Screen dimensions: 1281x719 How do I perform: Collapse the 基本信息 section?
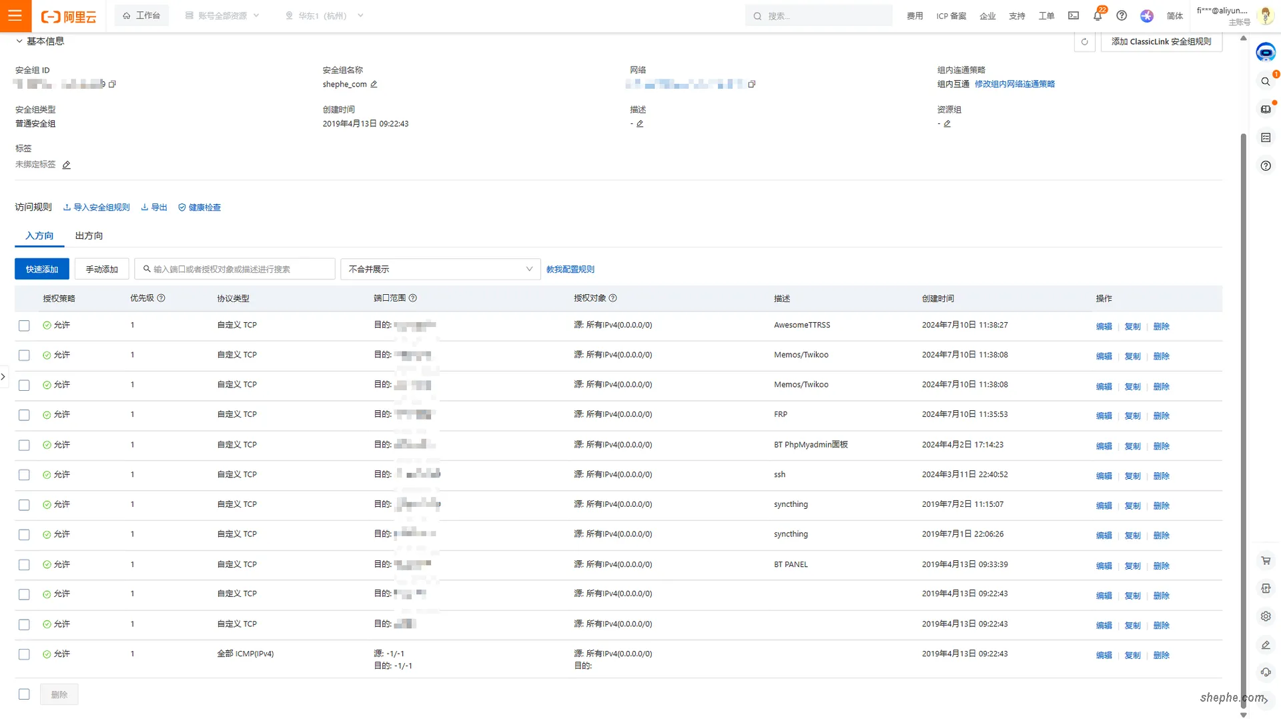(19, 41)
